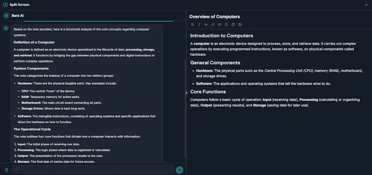Screen dimensions: 372x175
Task: Click the Introduction to Computers heading
Action: tap(222, 36)
